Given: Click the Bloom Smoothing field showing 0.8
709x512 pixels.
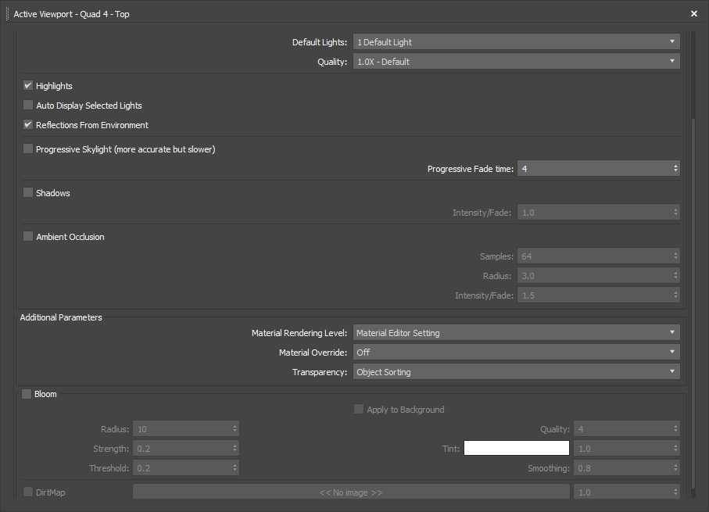Looking at the screenshot, I should click(627, 468).
